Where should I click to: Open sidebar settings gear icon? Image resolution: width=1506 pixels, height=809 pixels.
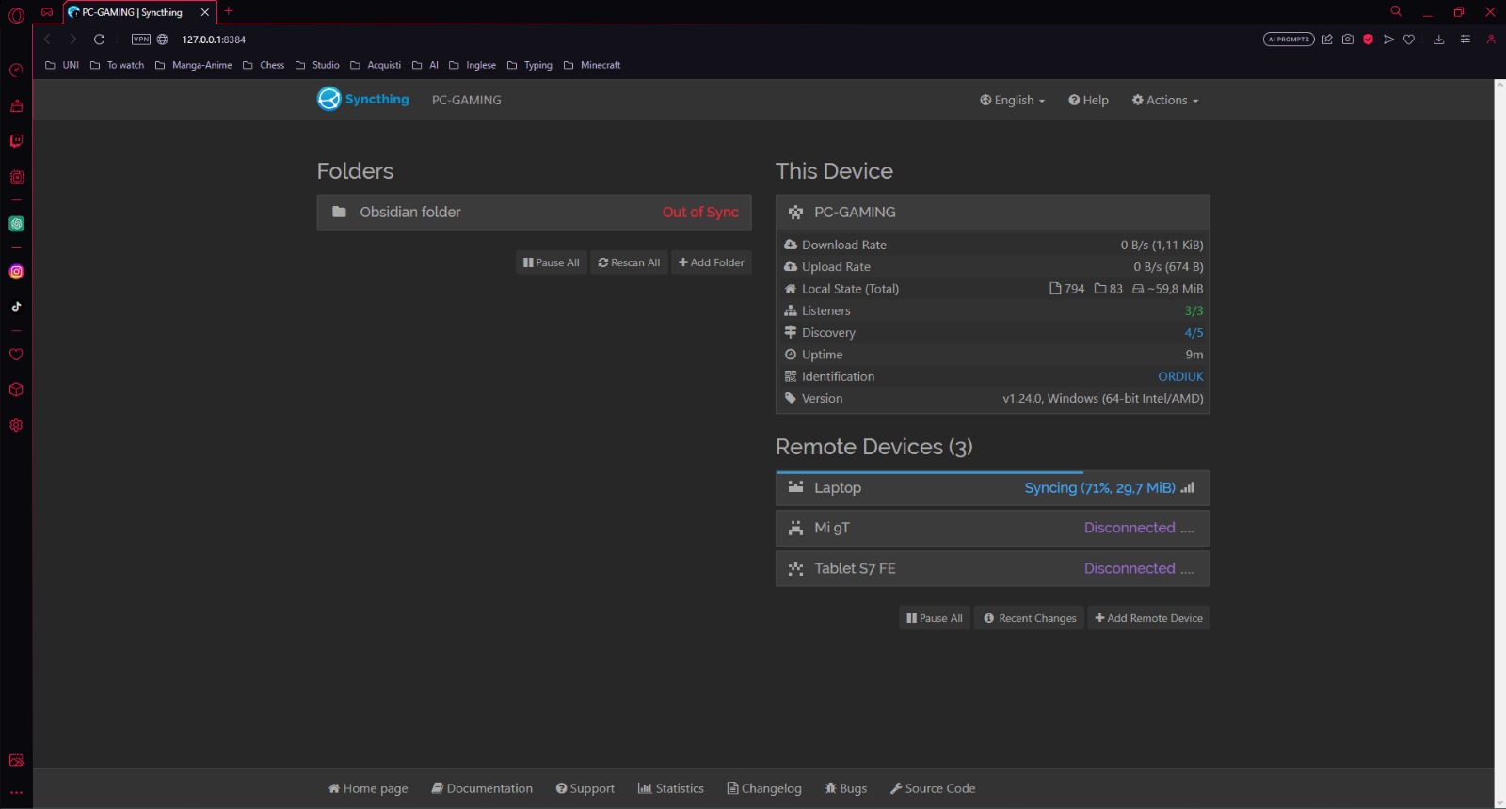pos(16,425)
